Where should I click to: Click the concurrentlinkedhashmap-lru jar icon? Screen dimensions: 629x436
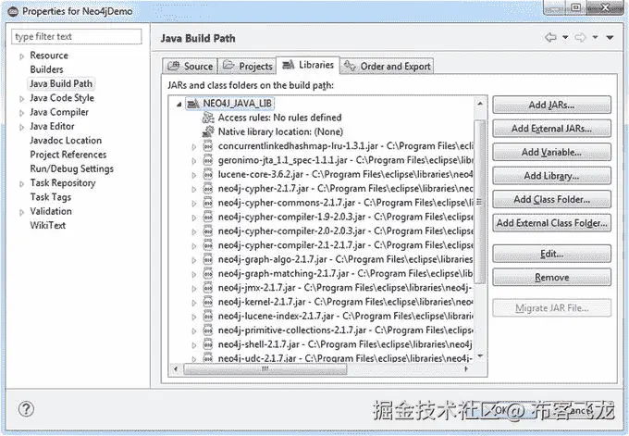(x=208, y=146)
